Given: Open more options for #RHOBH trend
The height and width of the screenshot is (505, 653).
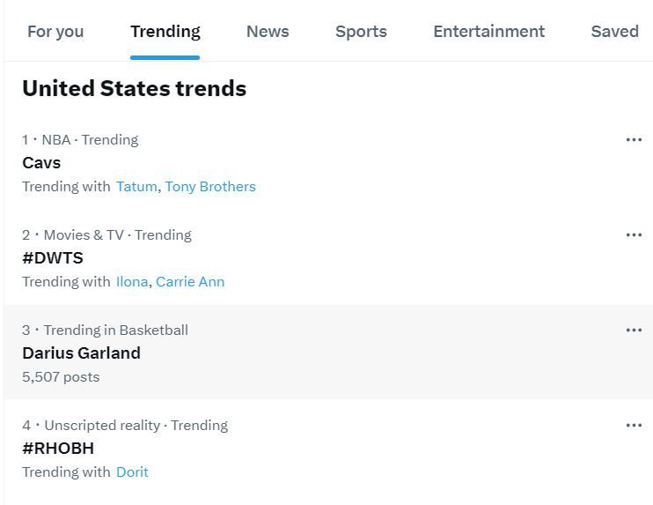Looking at the screenshot, I should pyautogui.click(x=634, y=425).
